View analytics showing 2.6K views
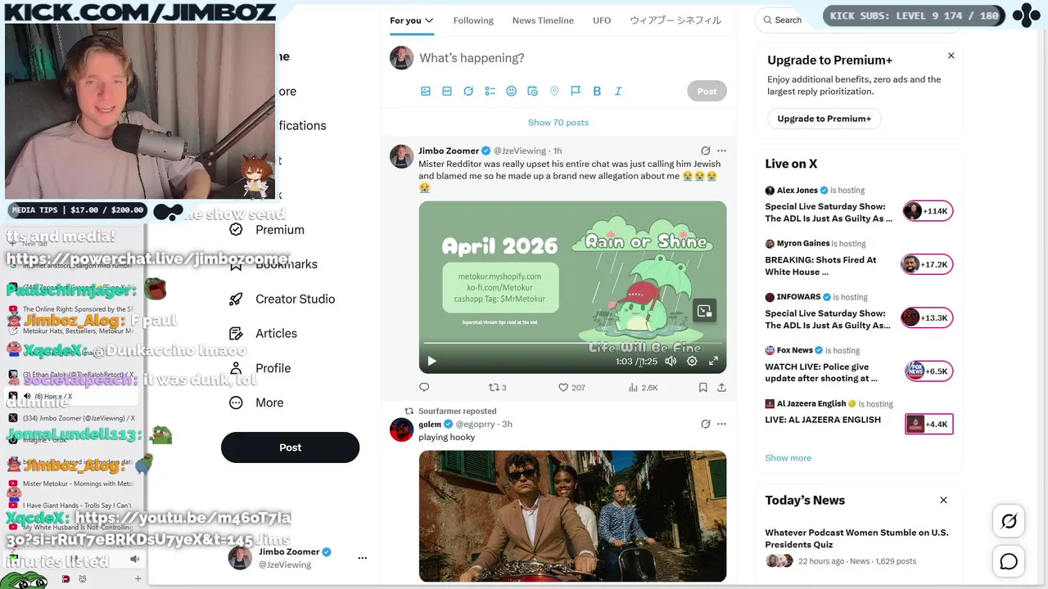 click(x=644, y=387)
